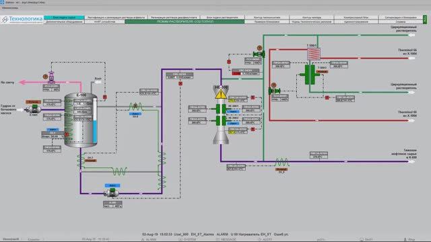Screen dimensions: 431x242
Task: Open the Блок подачи сырья tab
Action: pos(64,17)
